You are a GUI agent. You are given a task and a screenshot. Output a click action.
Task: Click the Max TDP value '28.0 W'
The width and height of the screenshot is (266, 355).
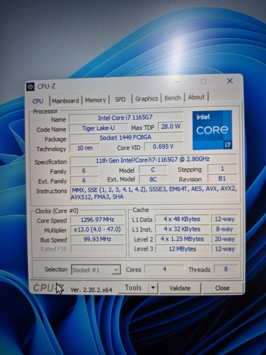pos(171,126)
